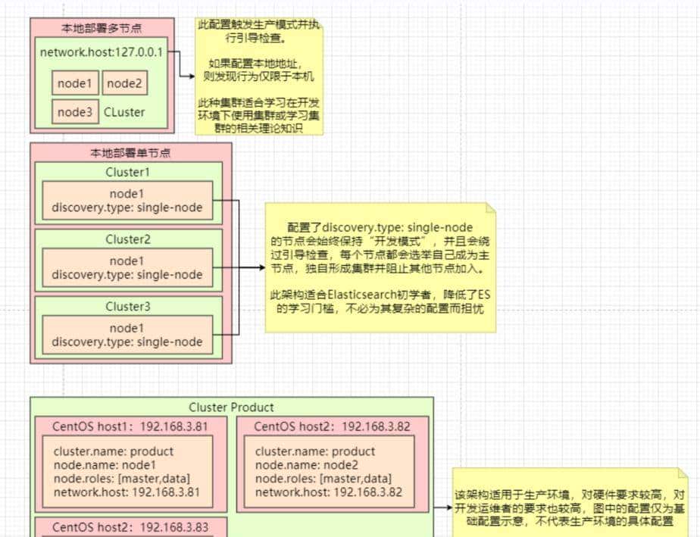Select the network.host:127.0.0.1 text box
Viewport: 700px width, 537px height.
(104, 53)
